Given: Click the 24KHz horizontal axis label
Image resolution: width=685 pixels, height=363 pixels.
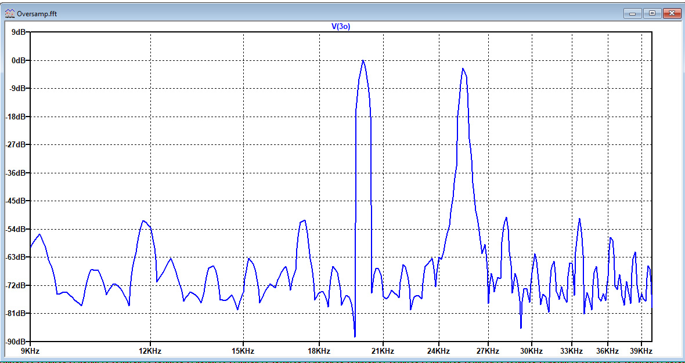Looking at the screenshot, I should [x=439, y=351].
